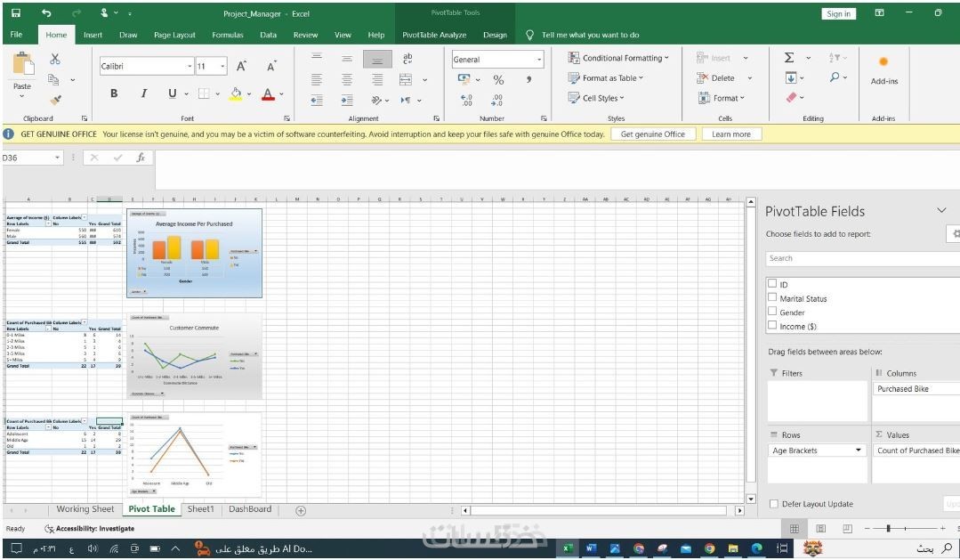
Task: Switch to the Working Sheet tab
Action: click(85, 509)
